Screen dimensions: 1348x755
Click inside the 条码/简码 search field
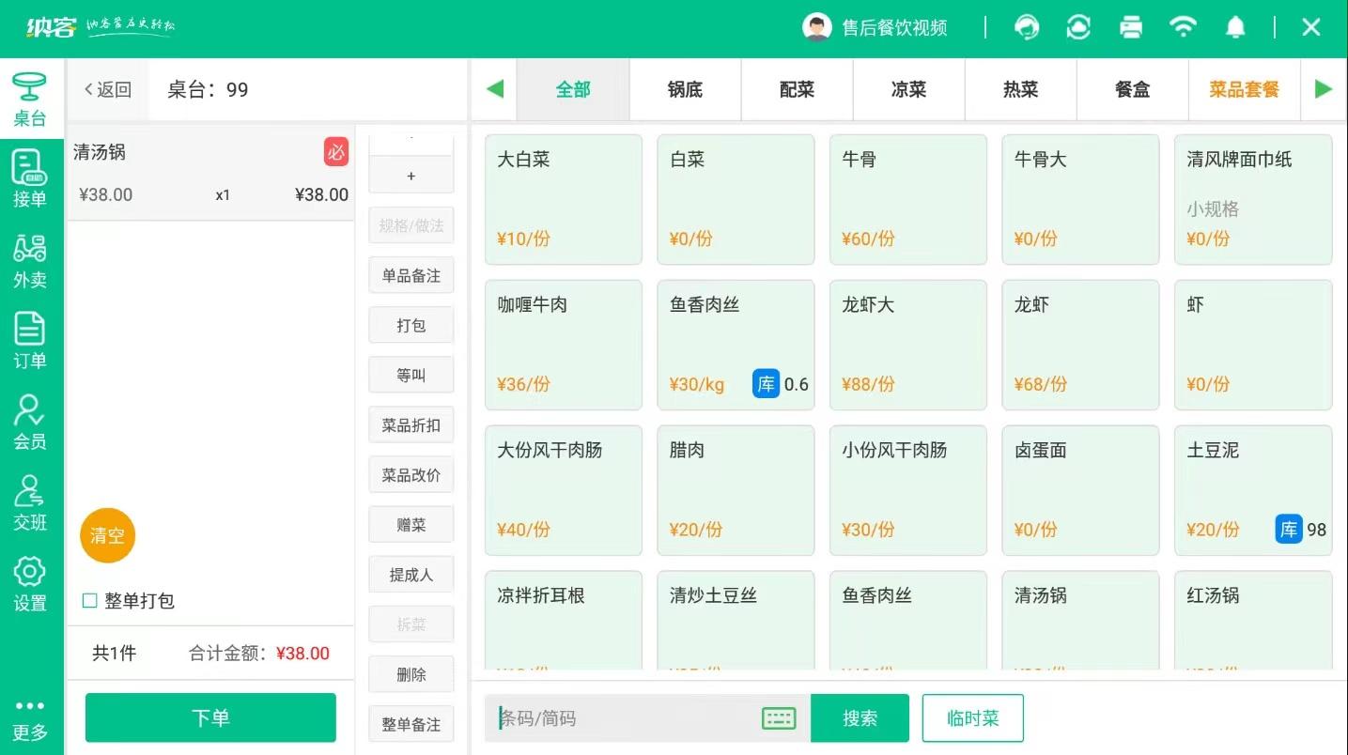(611, 717)
